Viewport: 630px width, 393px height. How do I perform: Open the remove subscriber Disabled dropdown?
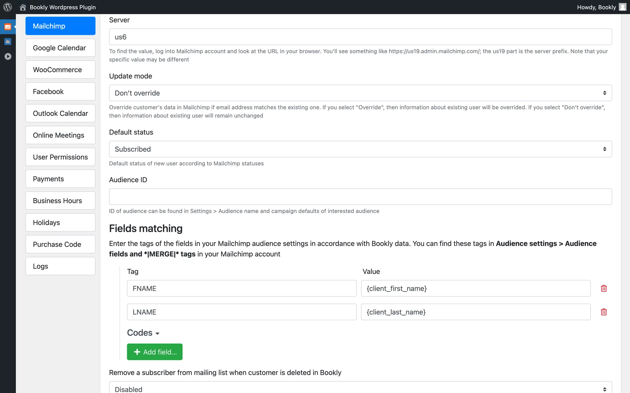click(x=360, y=388)
